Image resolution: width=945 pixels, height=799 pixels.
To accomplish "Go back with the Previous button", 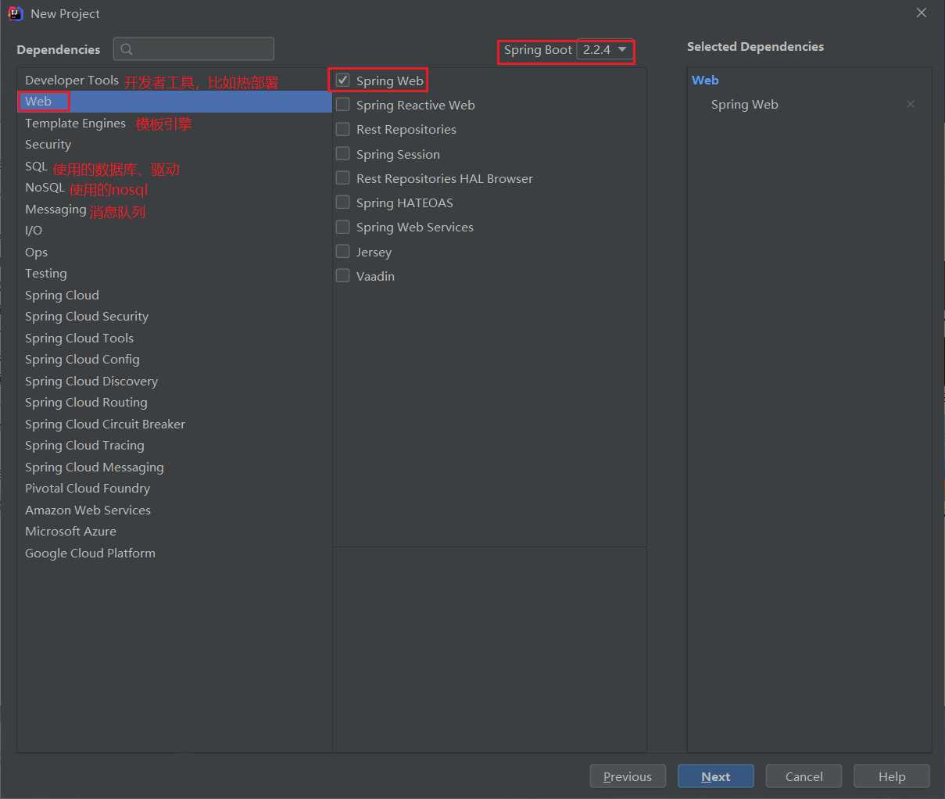I will click(x=628, y=776).
